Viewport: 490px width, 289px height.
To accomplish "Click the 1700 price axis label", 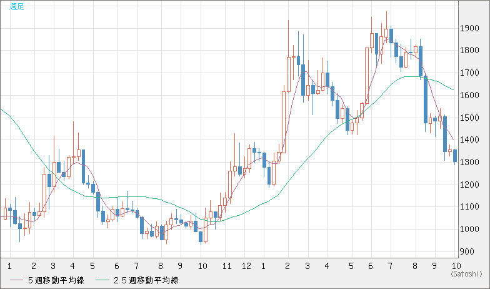I will 469,73.
